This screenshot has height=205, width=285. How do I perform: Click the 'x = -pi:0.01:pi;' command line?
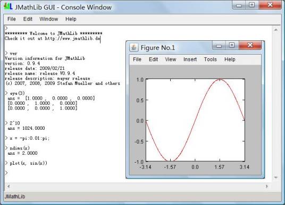pos(27,138)
